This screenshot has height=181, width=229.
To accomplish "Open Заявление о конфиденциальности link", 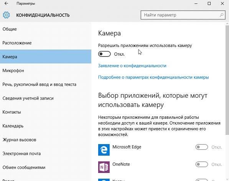I will [x=132, y=66].
